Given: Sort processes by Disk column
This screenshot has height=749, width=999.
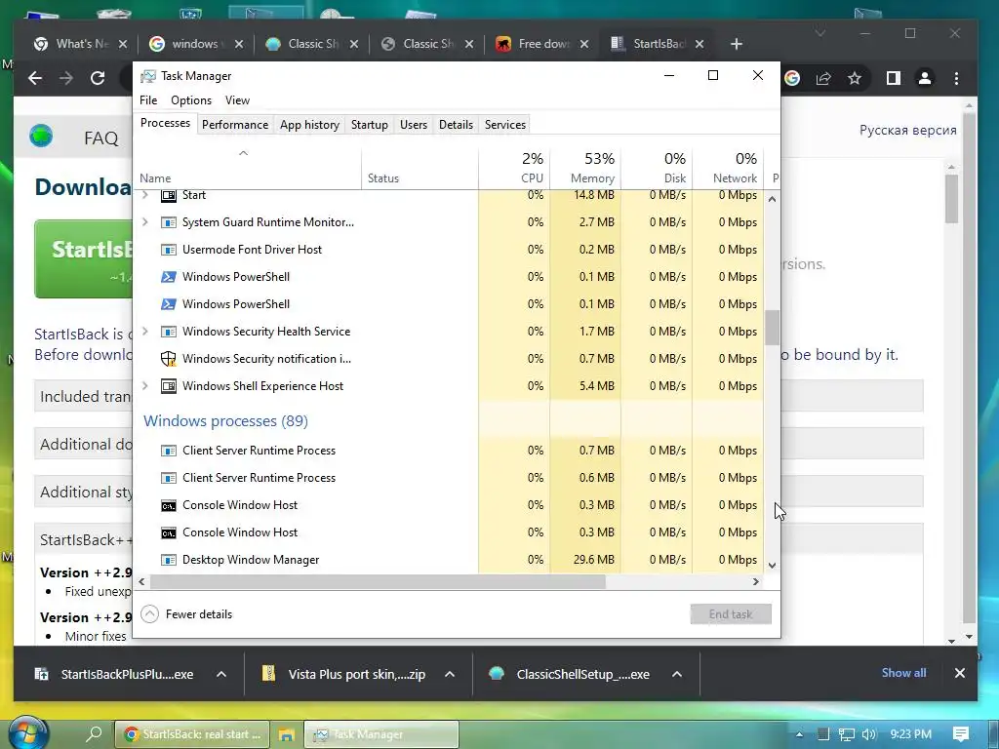Looking at the screenshot, I should (x=657, y=168).
